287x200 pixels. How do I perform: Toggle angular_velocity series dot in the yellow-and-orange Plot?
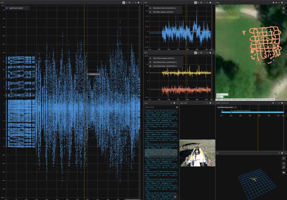pos(150,58)
